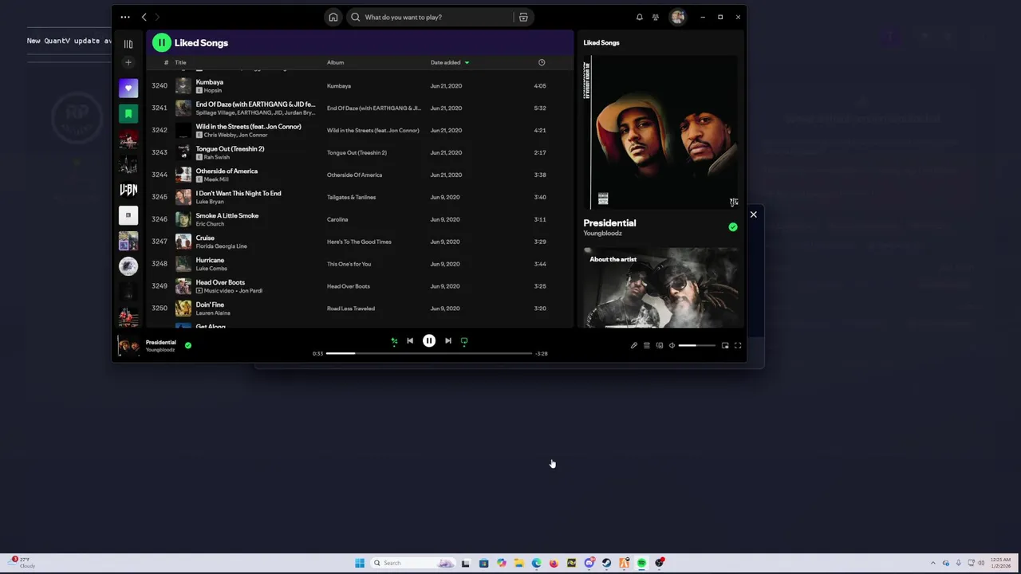Open the album link Tailgates & Tanlines
Viewport: 1021px width, 574px height.
pyautogui.click(x=351, y=197)
